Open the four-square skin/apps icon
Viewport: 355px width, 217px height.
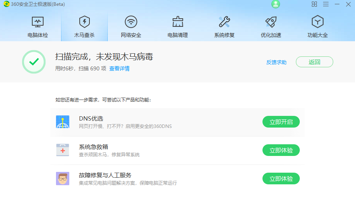pyautogui.click(x=314, y=4)
